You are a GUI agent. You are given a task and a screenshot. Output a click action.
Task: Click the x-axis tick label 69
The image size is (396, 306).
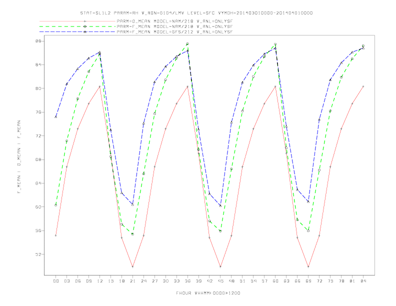point(308,281)
